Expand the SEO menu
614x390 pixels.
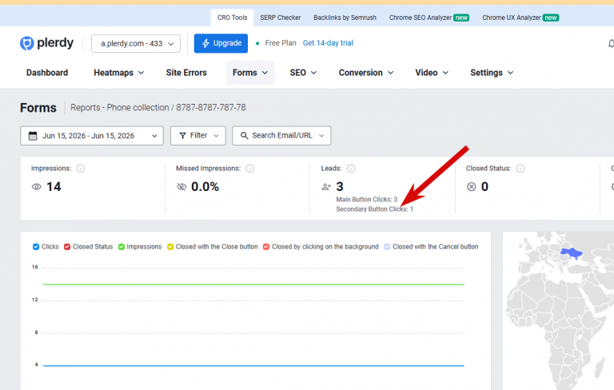click(x=303, y=73)
